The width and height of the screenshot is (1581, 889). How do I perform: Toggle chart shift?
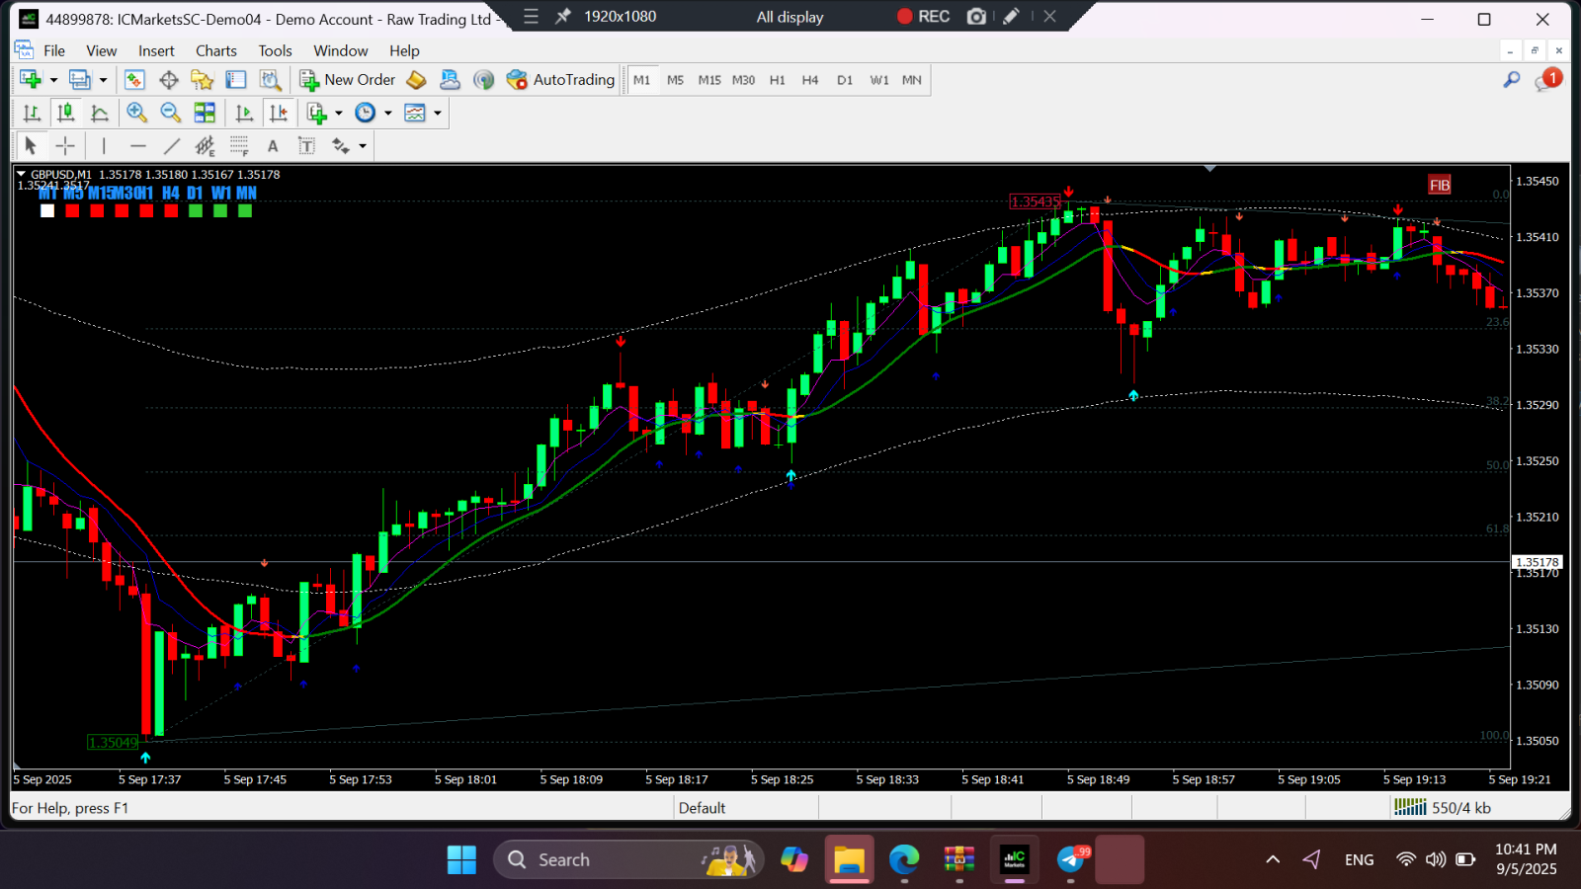coord(280,113)
